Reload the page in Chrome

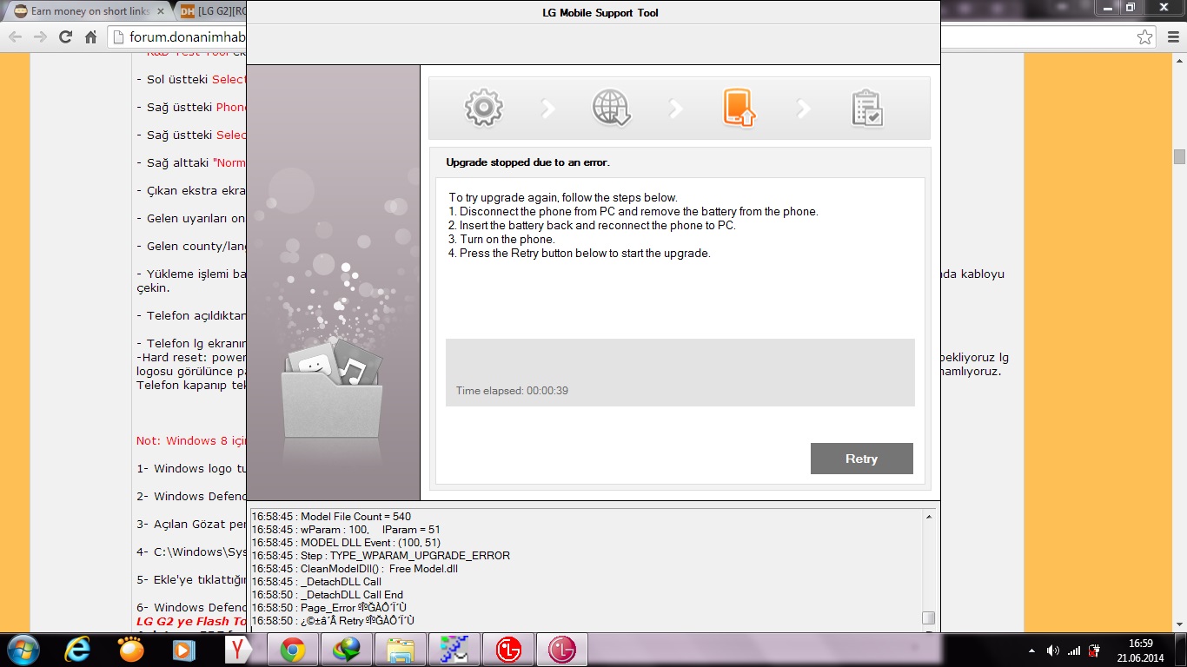(x=65, y=37)
